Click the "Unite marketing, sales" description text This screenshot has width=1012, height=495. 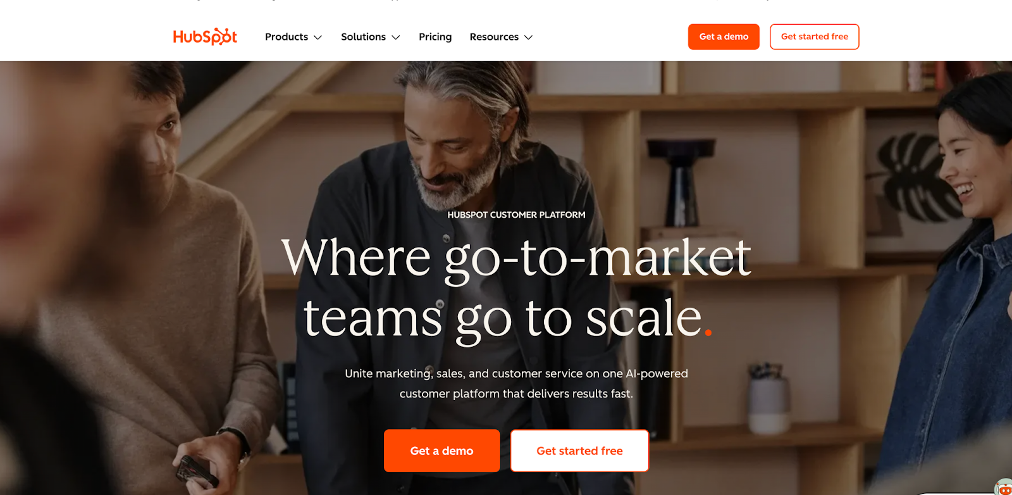pos(516,383)
